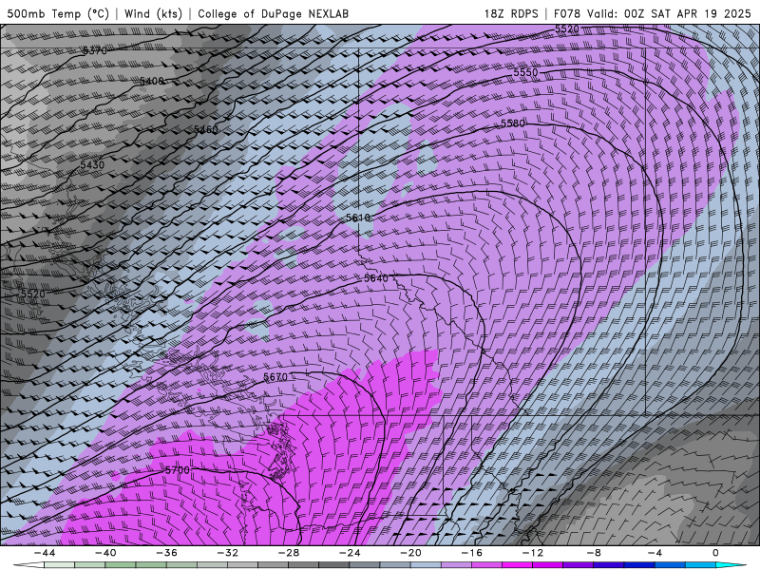Click the -32 color scale value
The image size is (760, 570).
pyautogui.click(x=227, y=553)
